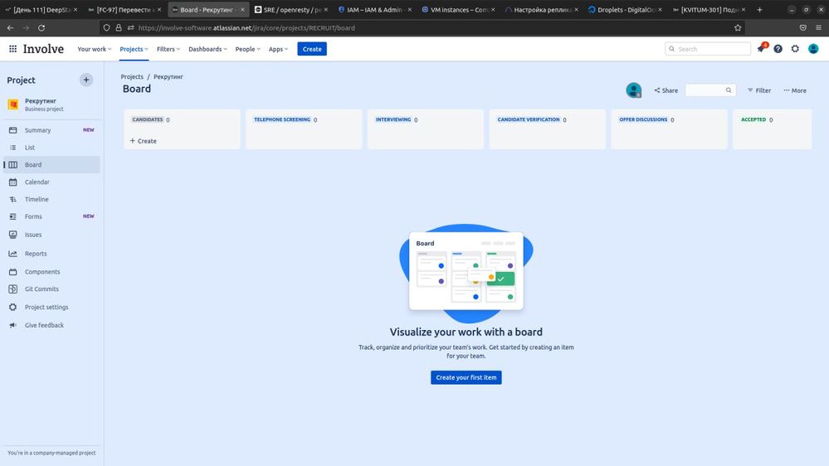Switch to the VM instances browser tab

[x=458, y=9]
